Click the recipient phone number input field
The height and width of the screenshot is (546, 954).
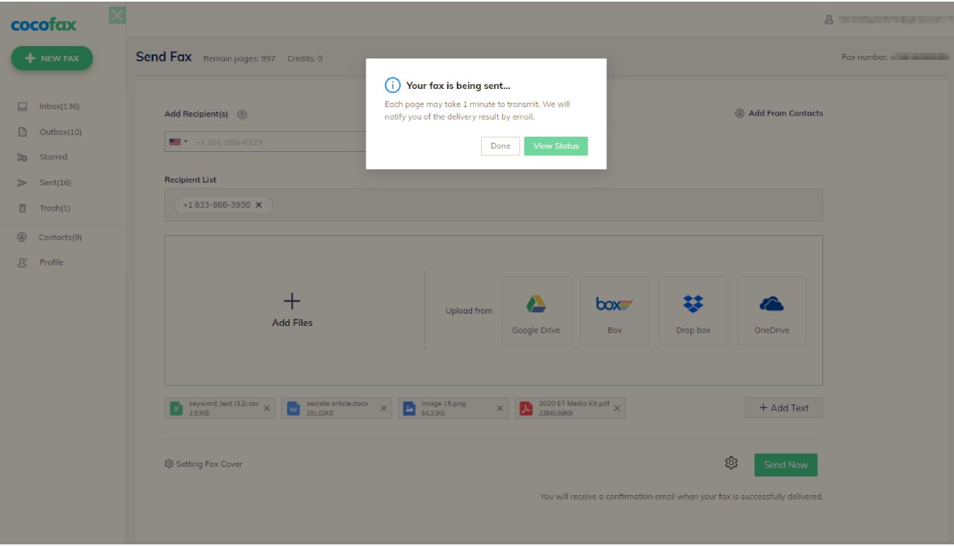(275, 142)
